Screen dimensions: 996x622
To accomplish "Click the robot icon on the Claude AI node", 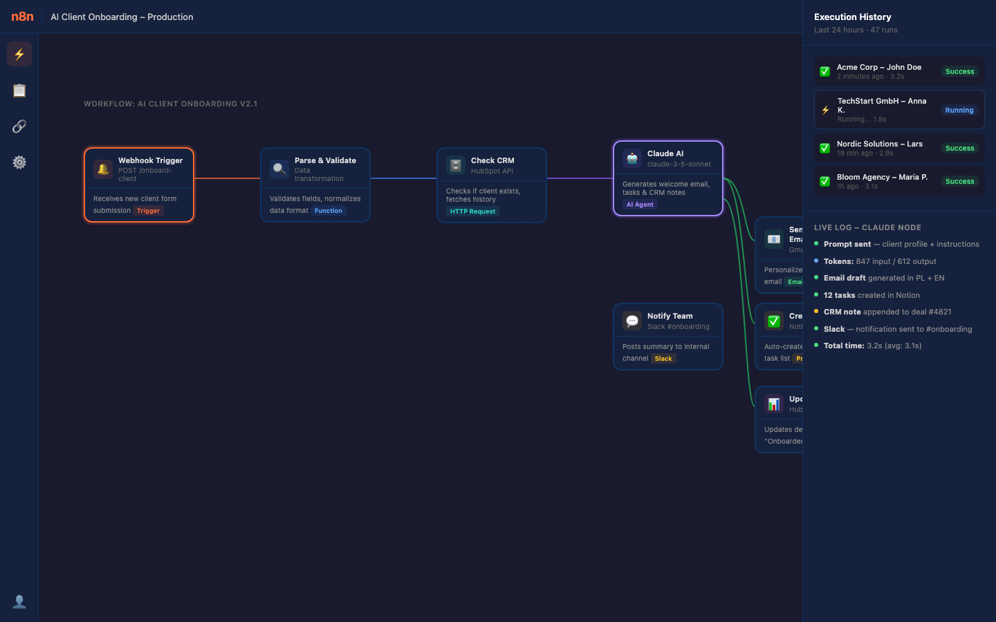I will click(x=631, y=158).
